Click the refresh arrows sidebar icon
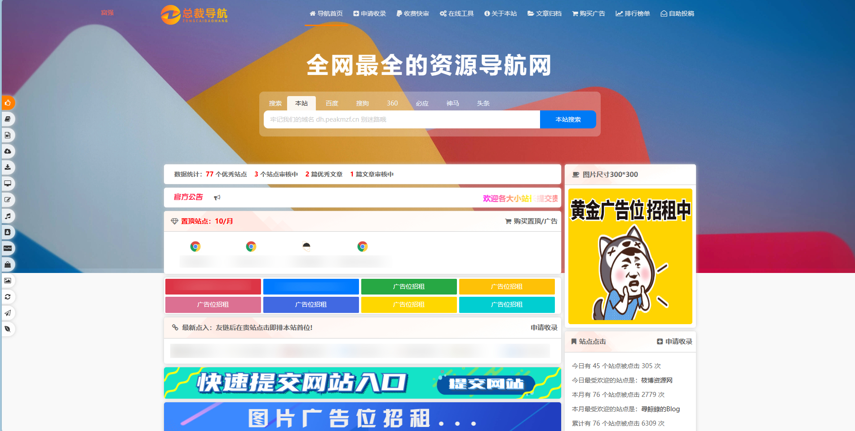Screen dimensions: 855x431 point(8,297)
